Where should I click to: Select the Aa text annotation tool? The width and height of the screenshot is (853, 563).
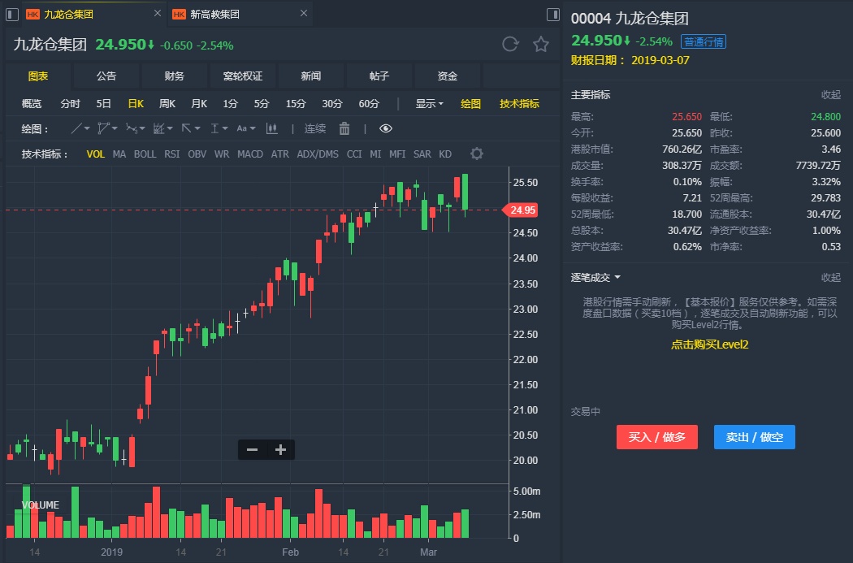pyautogui.click(x=241, y=128)
